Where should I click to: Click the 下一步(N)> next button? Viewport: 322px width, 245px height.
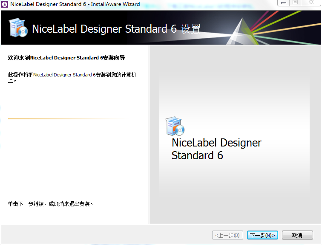click(x=262, y=235)
